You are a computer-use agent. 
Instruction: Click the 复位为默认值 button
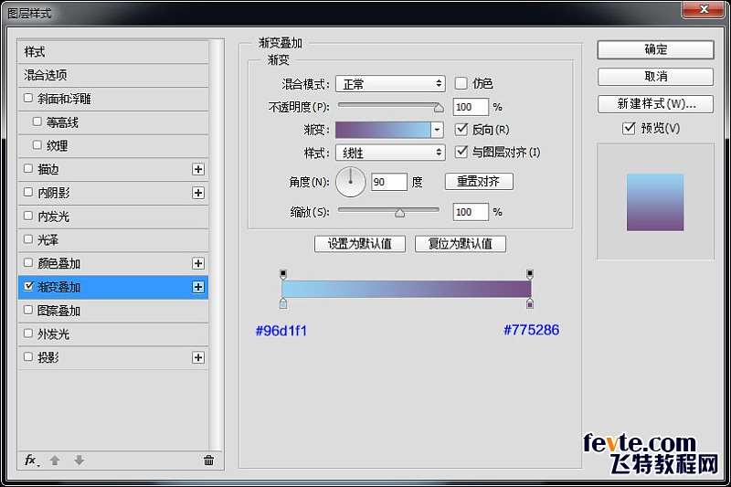click(461, 244)
